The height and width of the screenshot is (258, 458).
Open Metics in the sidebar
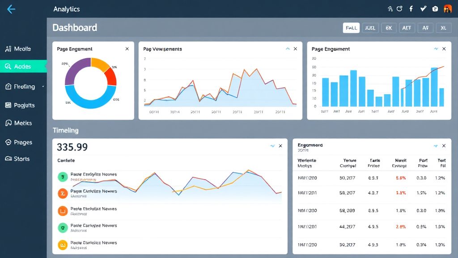click(x=19, y=123)
